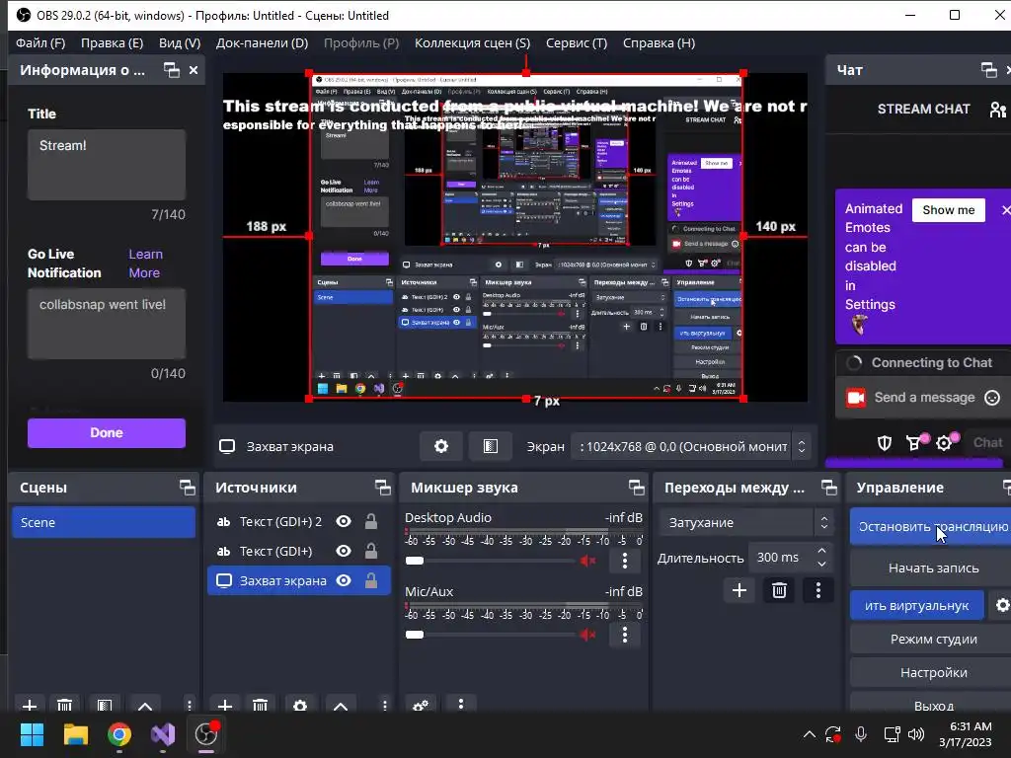Click the purple Done button
Viewport: 1011px width, 758px height.
click(x=107, y=433)
